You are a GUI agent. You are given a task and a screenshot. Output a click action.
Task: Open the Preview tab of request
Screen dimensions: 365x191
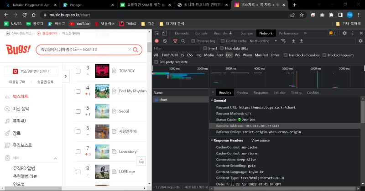click(242, 92)
